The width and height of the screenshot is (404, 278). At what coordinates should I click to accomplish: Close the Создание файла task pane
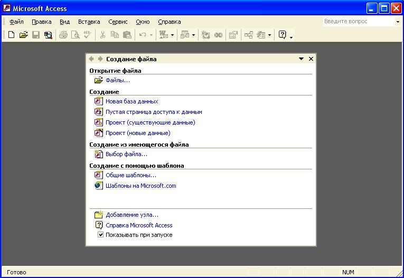[x=311, y=59]
